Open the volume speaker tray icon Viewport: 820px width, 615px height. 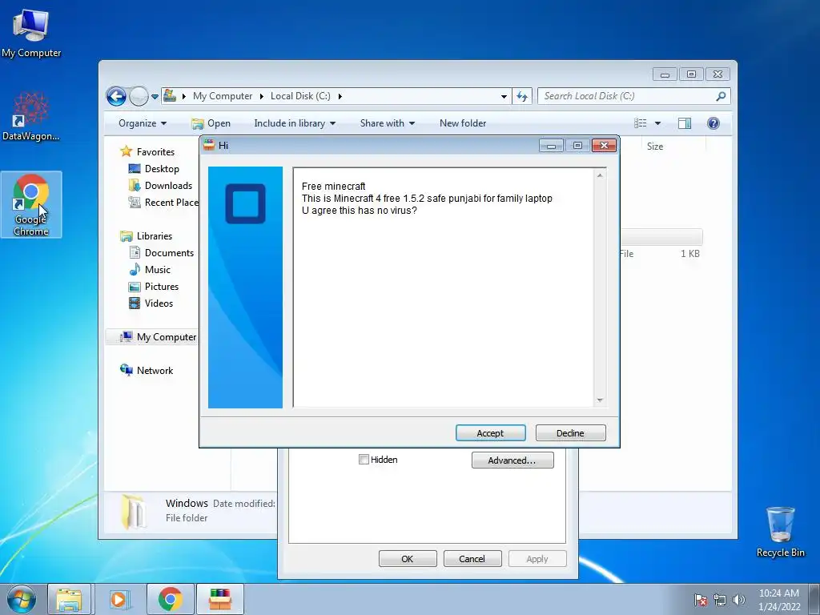739,600
